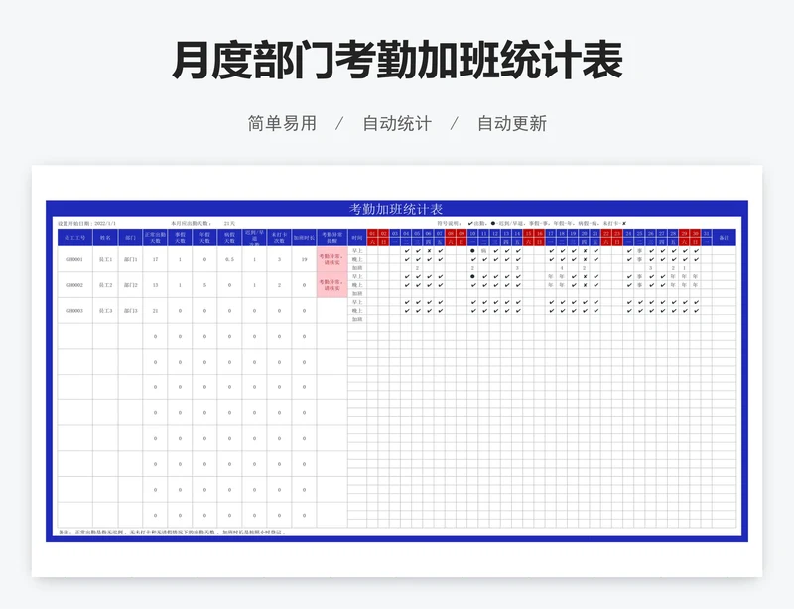The image size is (794, 609).
Task: Select the 考勤异常提醒 header cell
Action: [x=331, y=238]
